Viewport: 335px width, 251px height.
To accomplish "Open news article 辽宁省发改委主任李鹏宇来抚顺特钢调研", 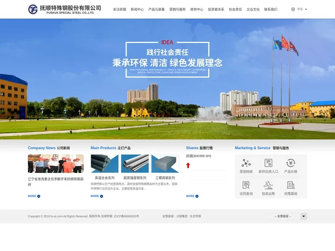I will (x=55, y=182).
